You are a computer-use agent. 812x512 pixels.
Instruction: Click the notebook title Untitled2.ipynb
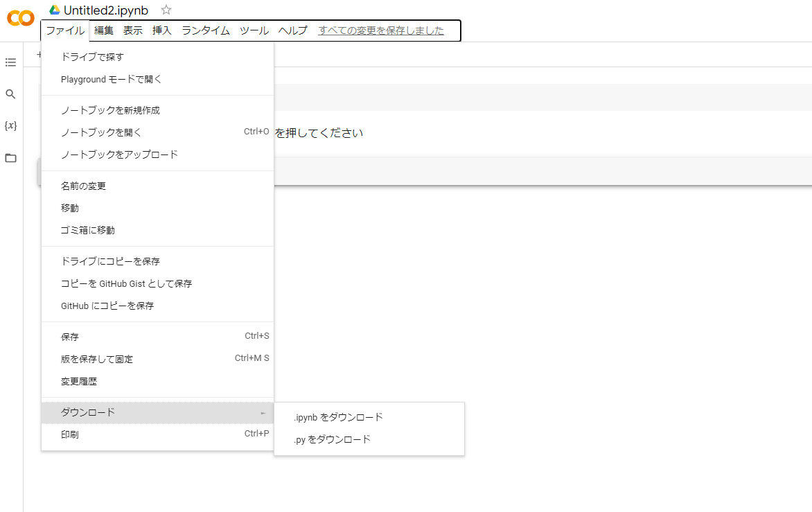[106, 10]
